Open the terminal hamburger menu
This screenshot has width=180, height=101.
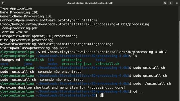coord(171,3)
